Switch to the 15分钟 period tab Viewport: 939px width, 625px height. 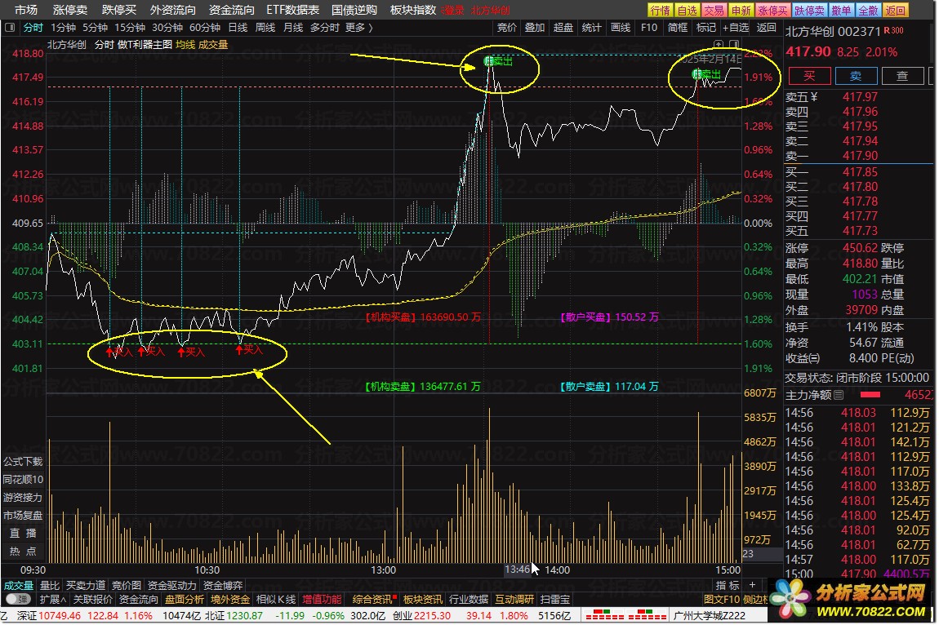tap(129, 28)
